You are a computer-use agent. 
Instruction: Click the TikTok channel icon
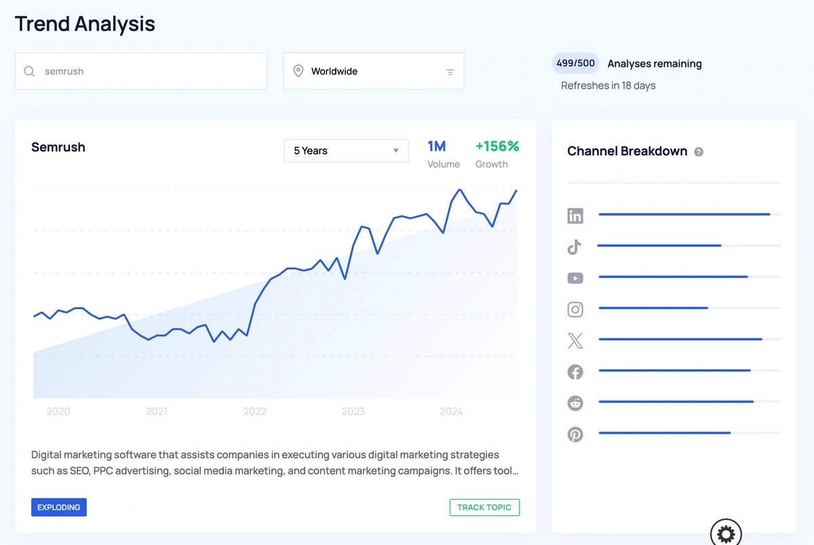click(x=575, y=247)
